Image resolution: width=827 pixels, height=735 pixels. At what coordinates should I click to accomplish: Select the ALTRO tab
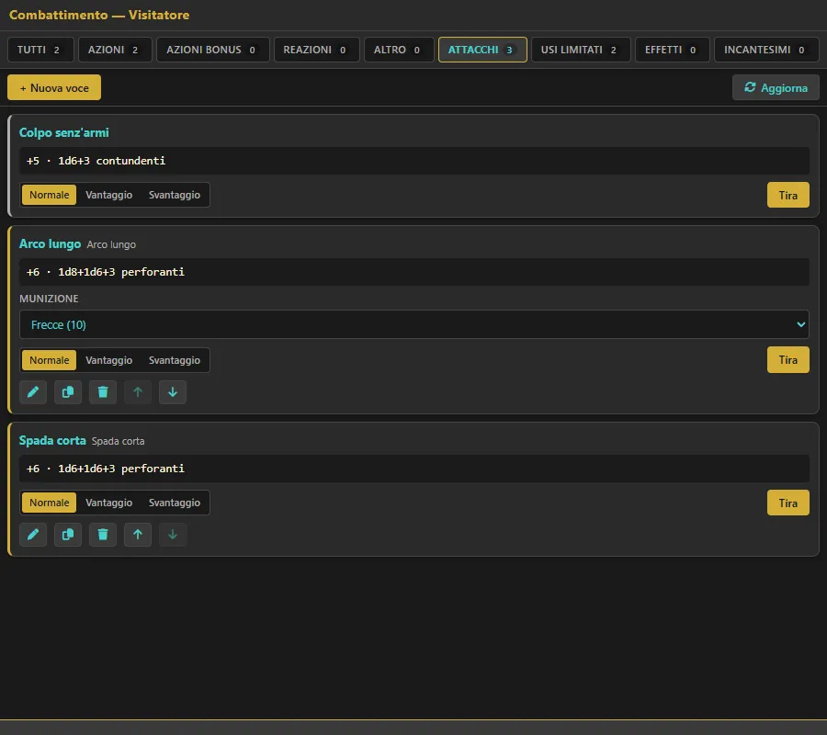pyautogui.click(x=399, y=50)
